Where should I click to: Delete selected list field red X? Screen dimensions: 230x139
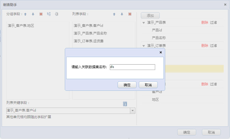click(130, 14)
